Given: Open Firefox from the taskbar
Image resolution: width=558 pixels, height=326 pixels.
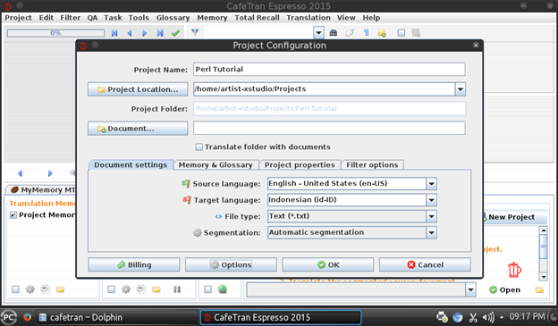Looking at the screenshot, I should (27, 317).
